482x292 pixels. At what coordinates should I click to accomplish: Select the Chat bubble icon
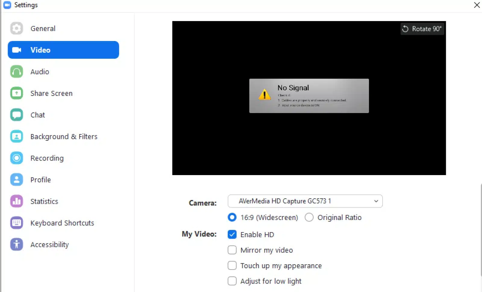17,115
